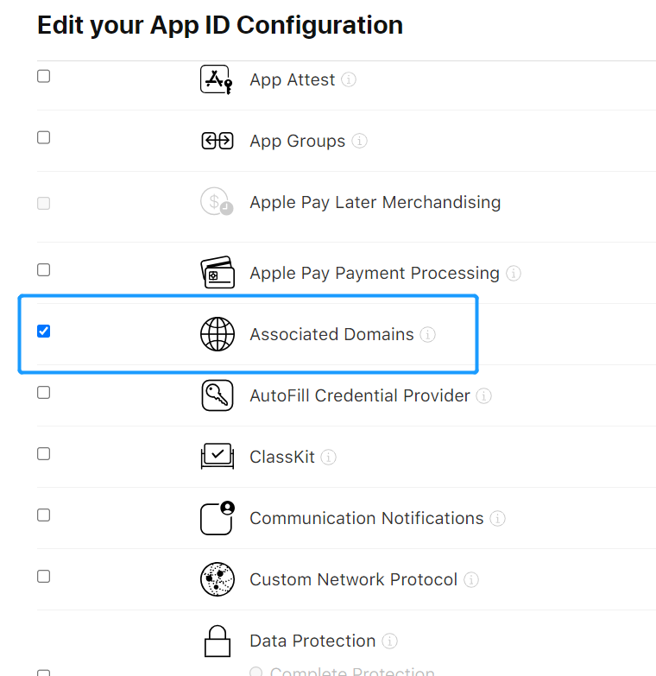Open info icon next to Custom Network Protocol
This screenshot has height=676, width=656.
click(471, 580)
